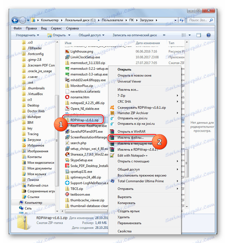
Task: Click the textboom.exe icon
Action: [67, 194]
